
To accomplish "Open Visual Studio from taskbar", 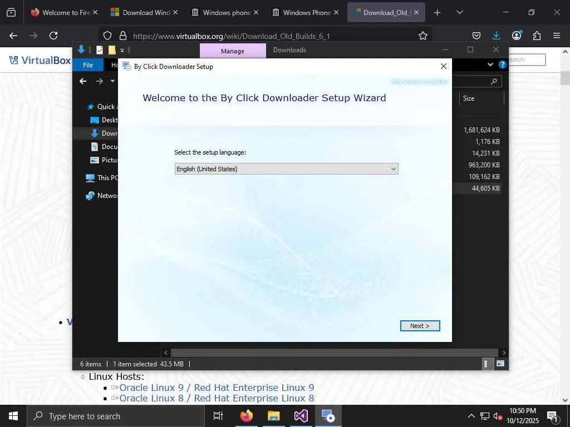I will [x=301, y=416].
